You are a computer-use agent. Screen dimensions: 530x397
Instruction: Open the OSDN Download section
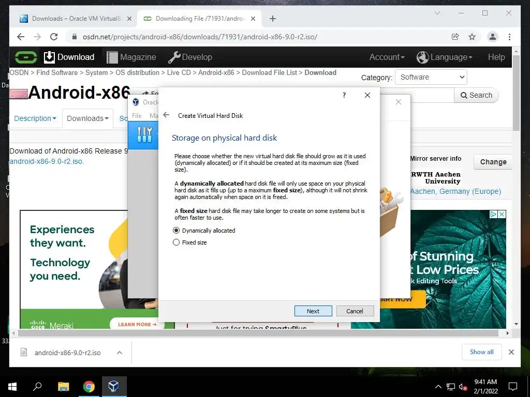click(x=69, y=57)
